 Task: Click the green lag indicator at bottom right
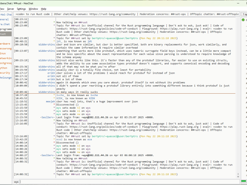pyautogui.click(x=244, y=182)
